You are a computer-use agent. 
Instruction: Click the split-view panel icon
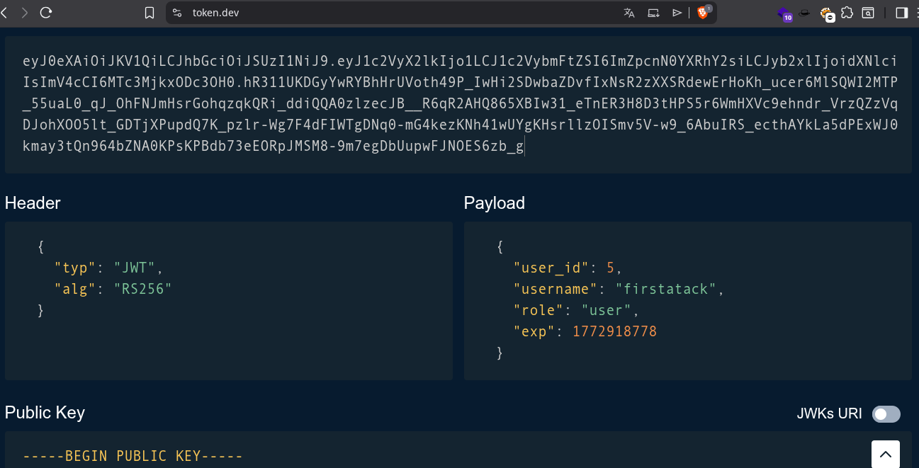pyautogui.click(x=901, y=12)
